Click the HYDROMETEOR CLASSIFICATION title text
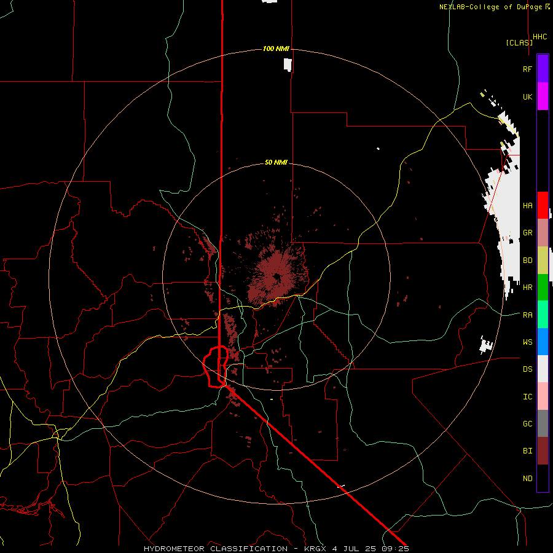Image resolution: width=553 pixels, height=553 pixels. click(x=216, y=549)
